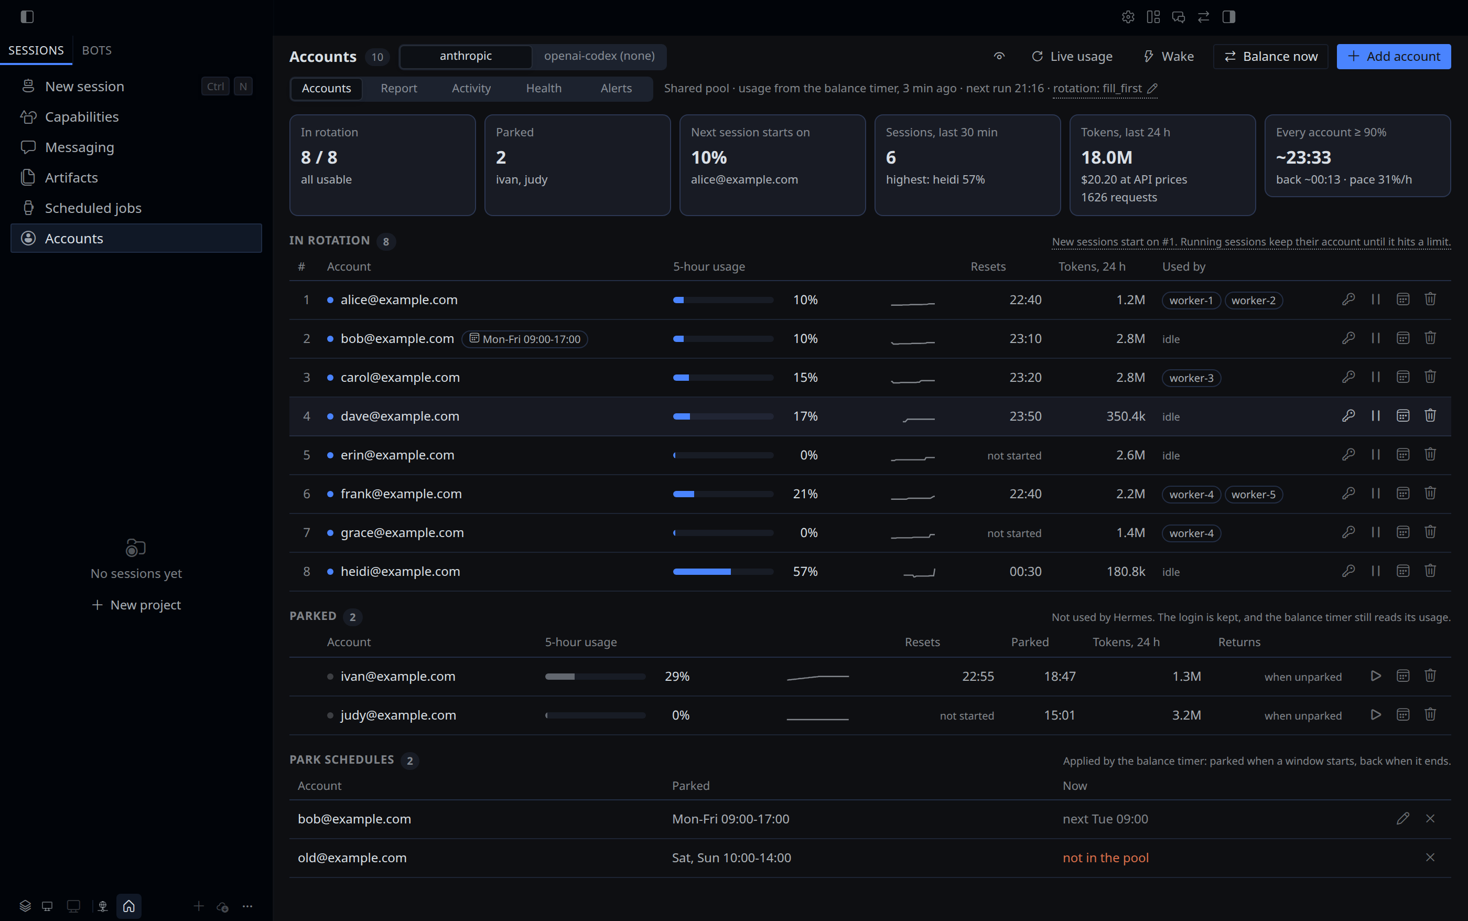Click the key icon in heidi@example.com row
1468x921 pixels.
click(1348, 571)
